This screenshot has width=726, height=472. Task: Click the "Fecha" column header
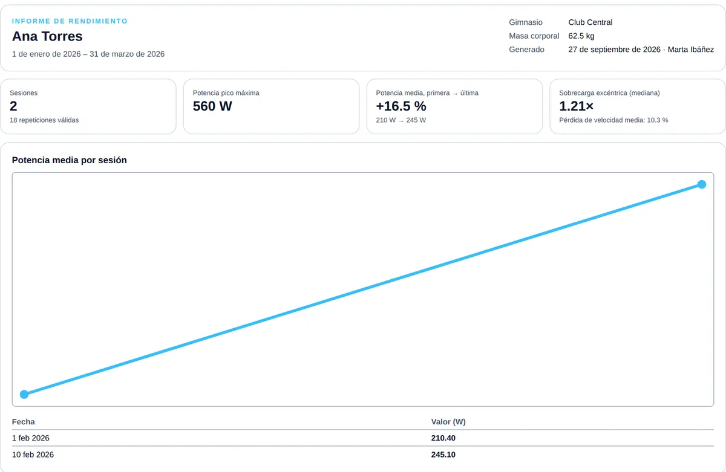(24, 422)
